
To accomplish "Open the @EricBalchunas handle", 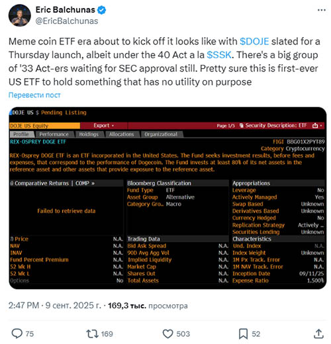I will (x=67, y=21).
